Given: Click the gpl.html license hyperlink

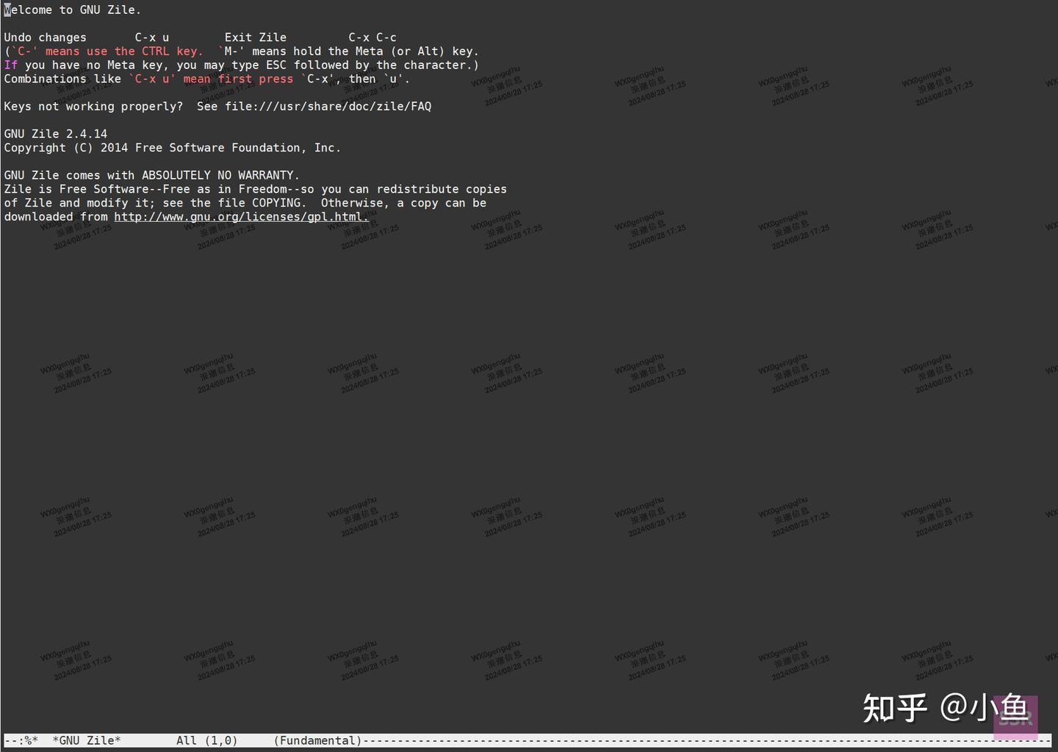Looking at the screenshot, I should coord(241,217).
